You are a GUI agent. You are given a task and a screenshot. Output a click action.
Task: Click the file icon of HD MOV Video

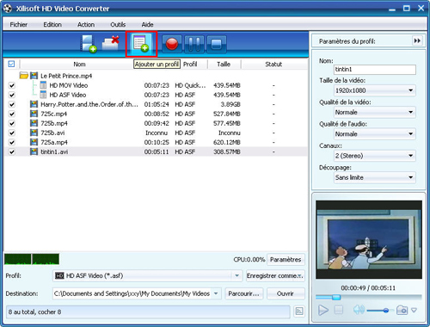click(43, 85)
